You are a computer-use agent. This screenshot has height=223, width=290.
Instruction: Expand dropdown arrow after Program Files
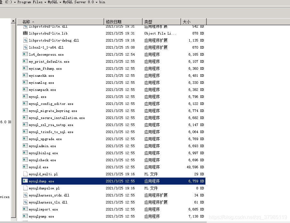pyautogui.click(x=45, y=2)
